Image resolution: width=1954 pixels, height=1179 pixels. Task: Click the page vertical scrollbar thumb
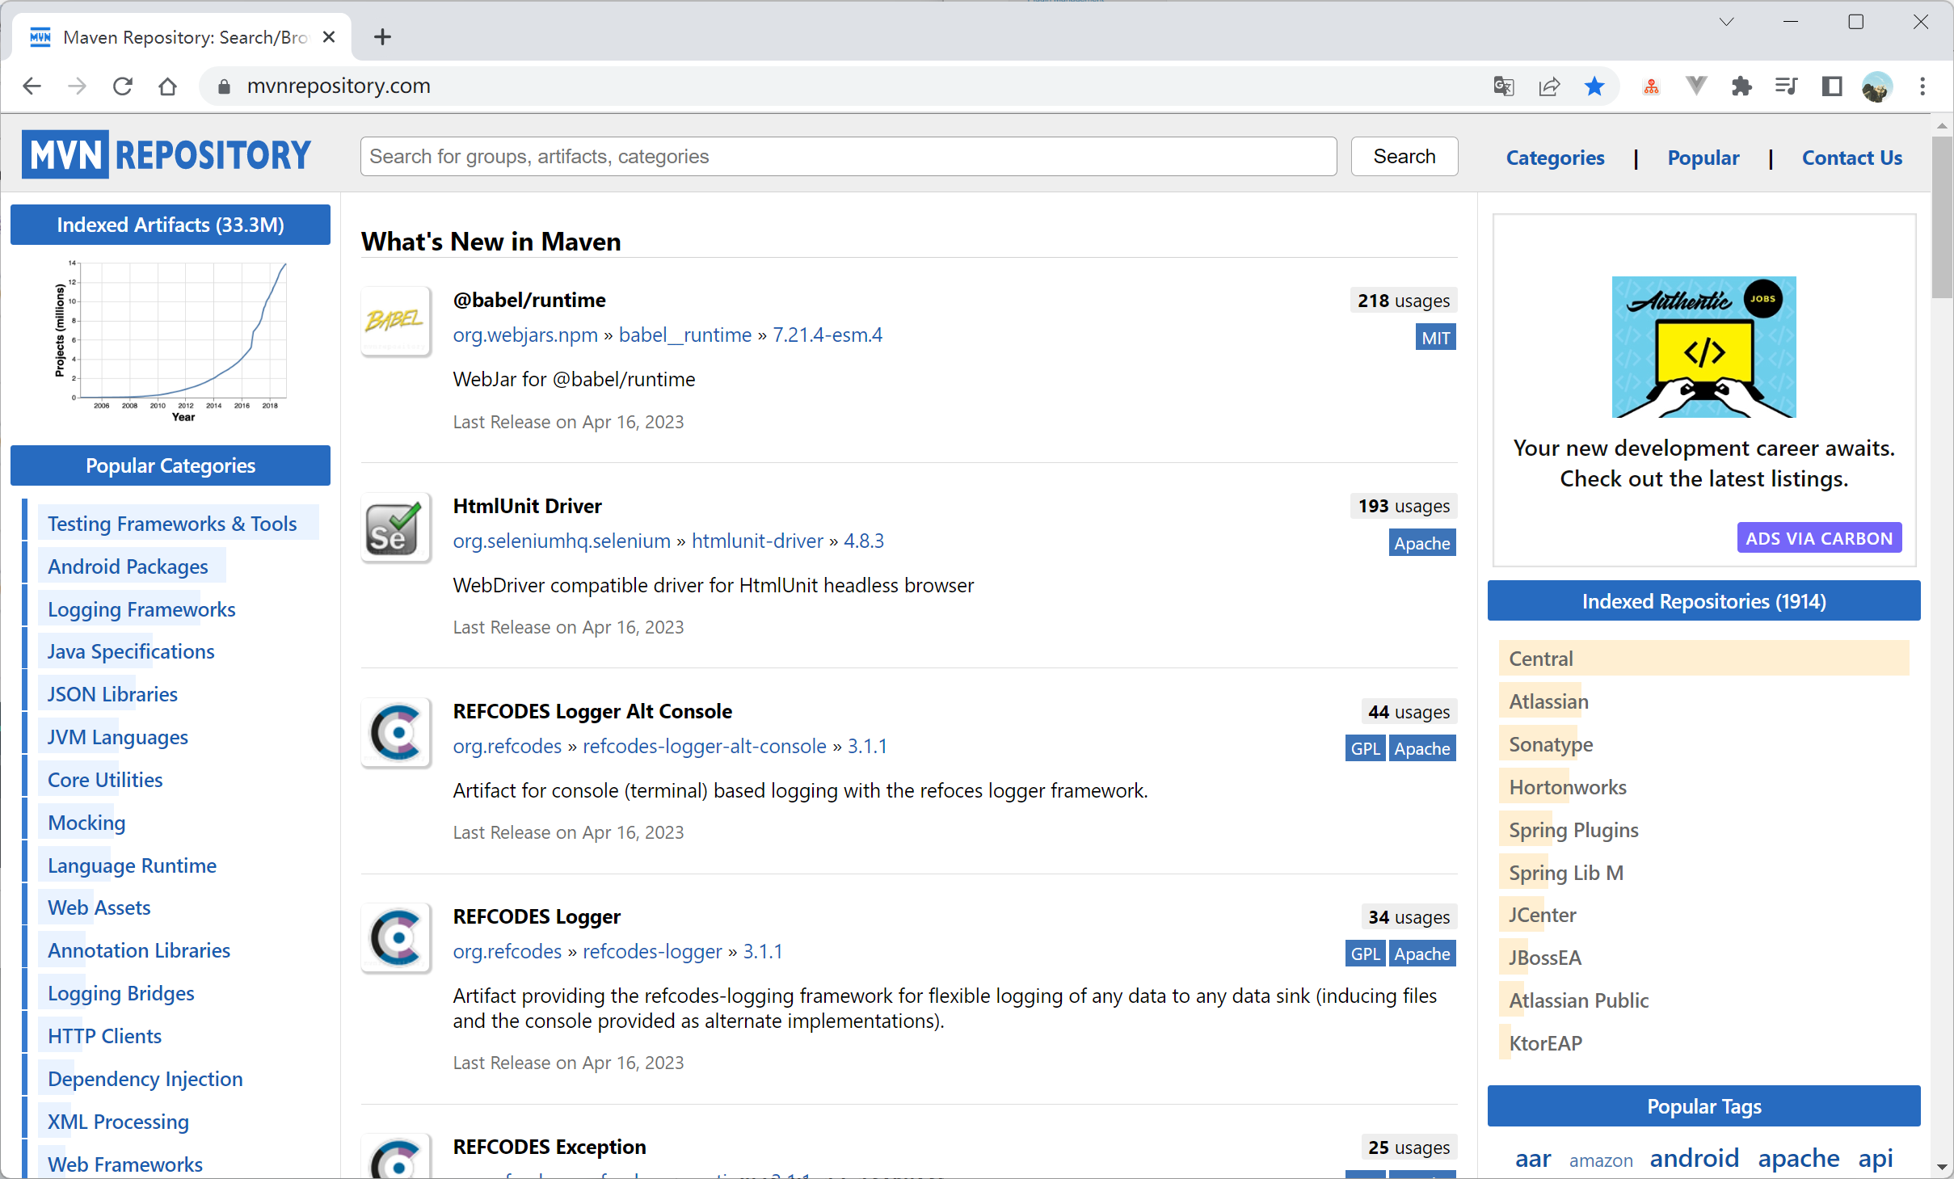click(x=1942, y=217)
